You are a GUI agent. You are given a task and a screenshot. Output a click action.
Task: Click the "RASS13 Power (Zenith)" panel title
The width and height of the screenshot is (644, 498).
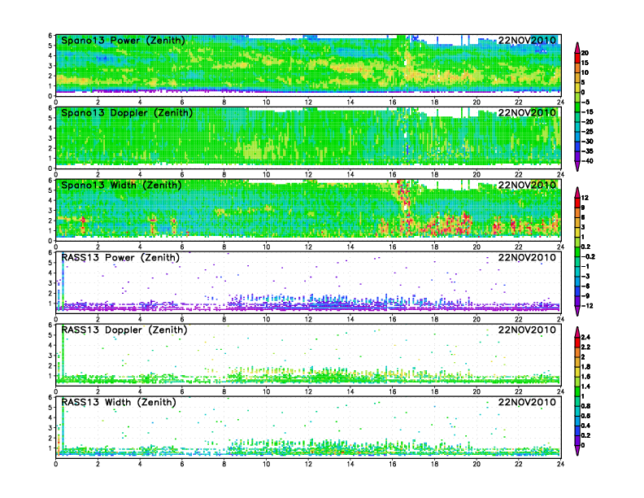[x=120, y=257]
